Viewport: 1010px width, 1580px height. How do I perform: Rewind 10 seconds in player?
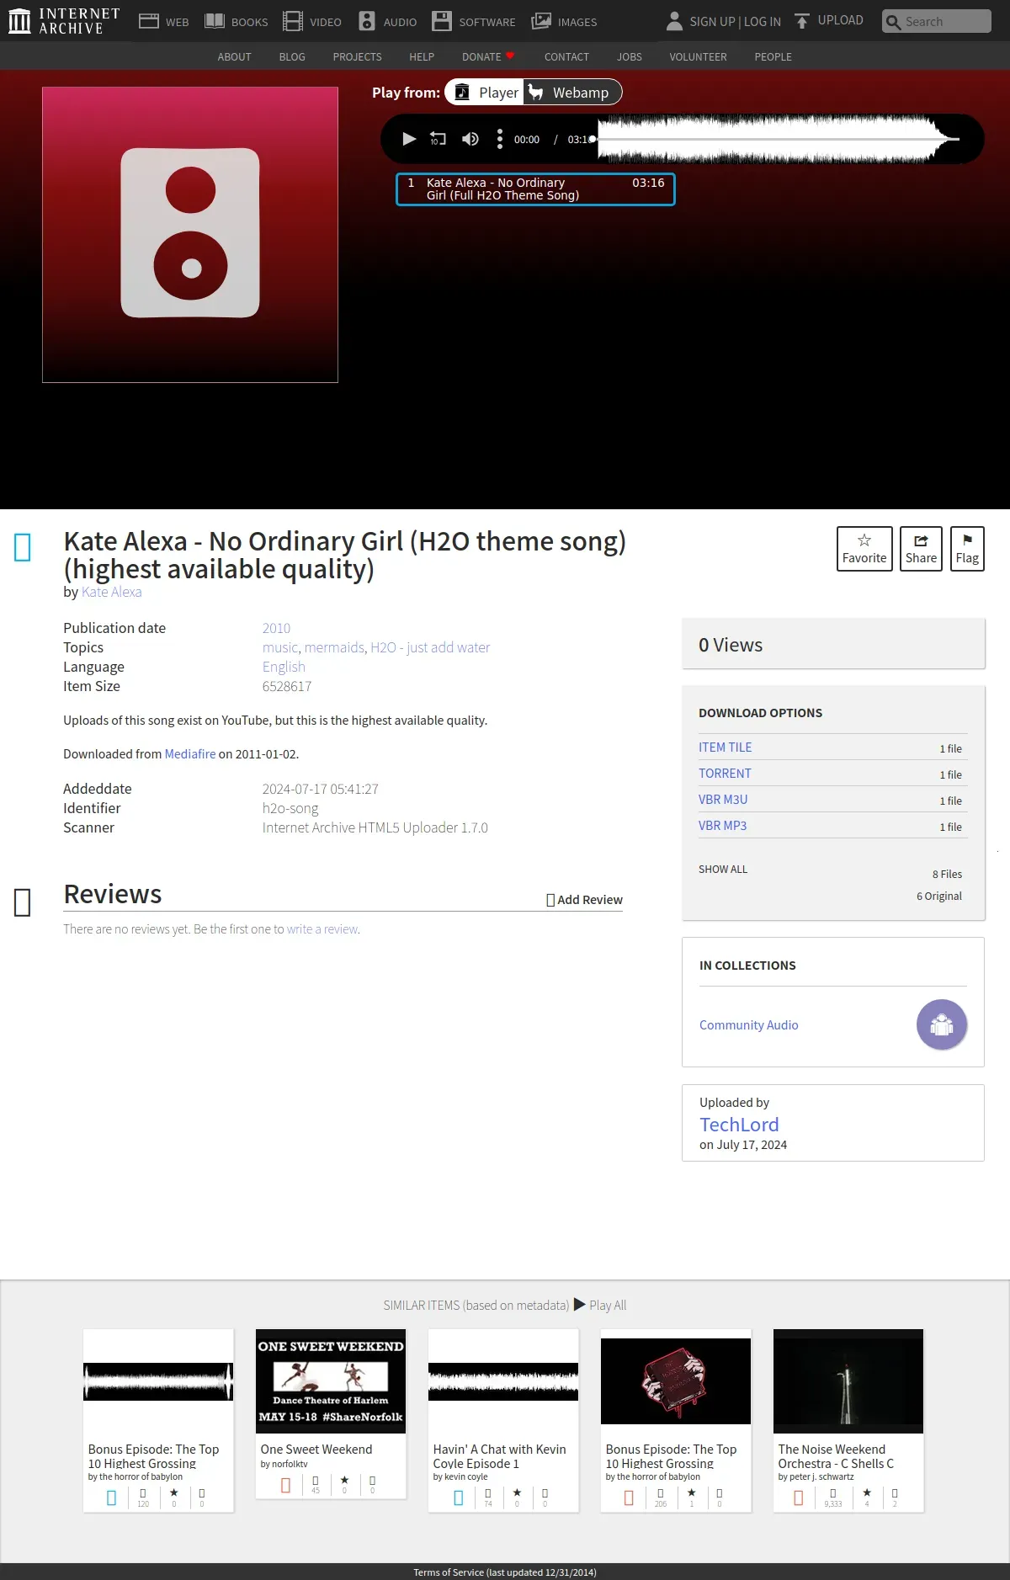coord(439,139)
